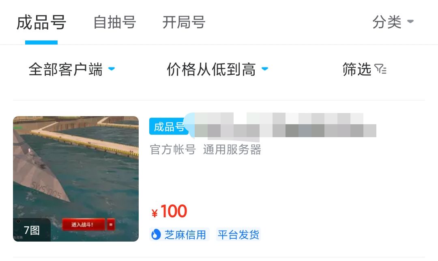The height and width of the screenshot is (261, 438).
Task: Click the ¥100 price
Action: click(x=169, y=211)
